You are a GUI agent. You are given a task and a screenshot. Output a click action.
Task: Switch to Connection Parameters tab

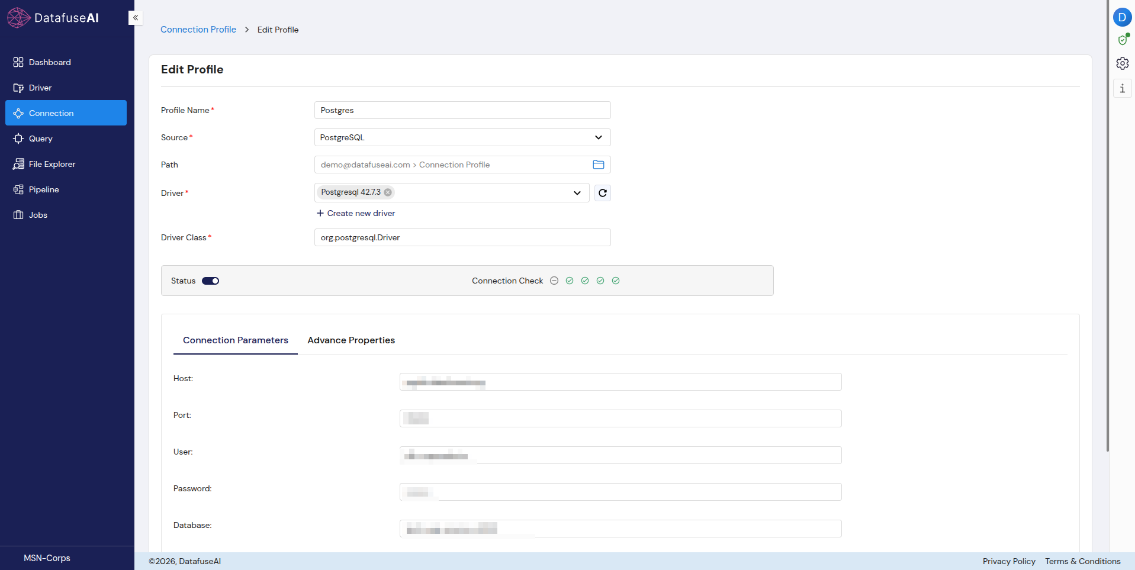(236, 340)
